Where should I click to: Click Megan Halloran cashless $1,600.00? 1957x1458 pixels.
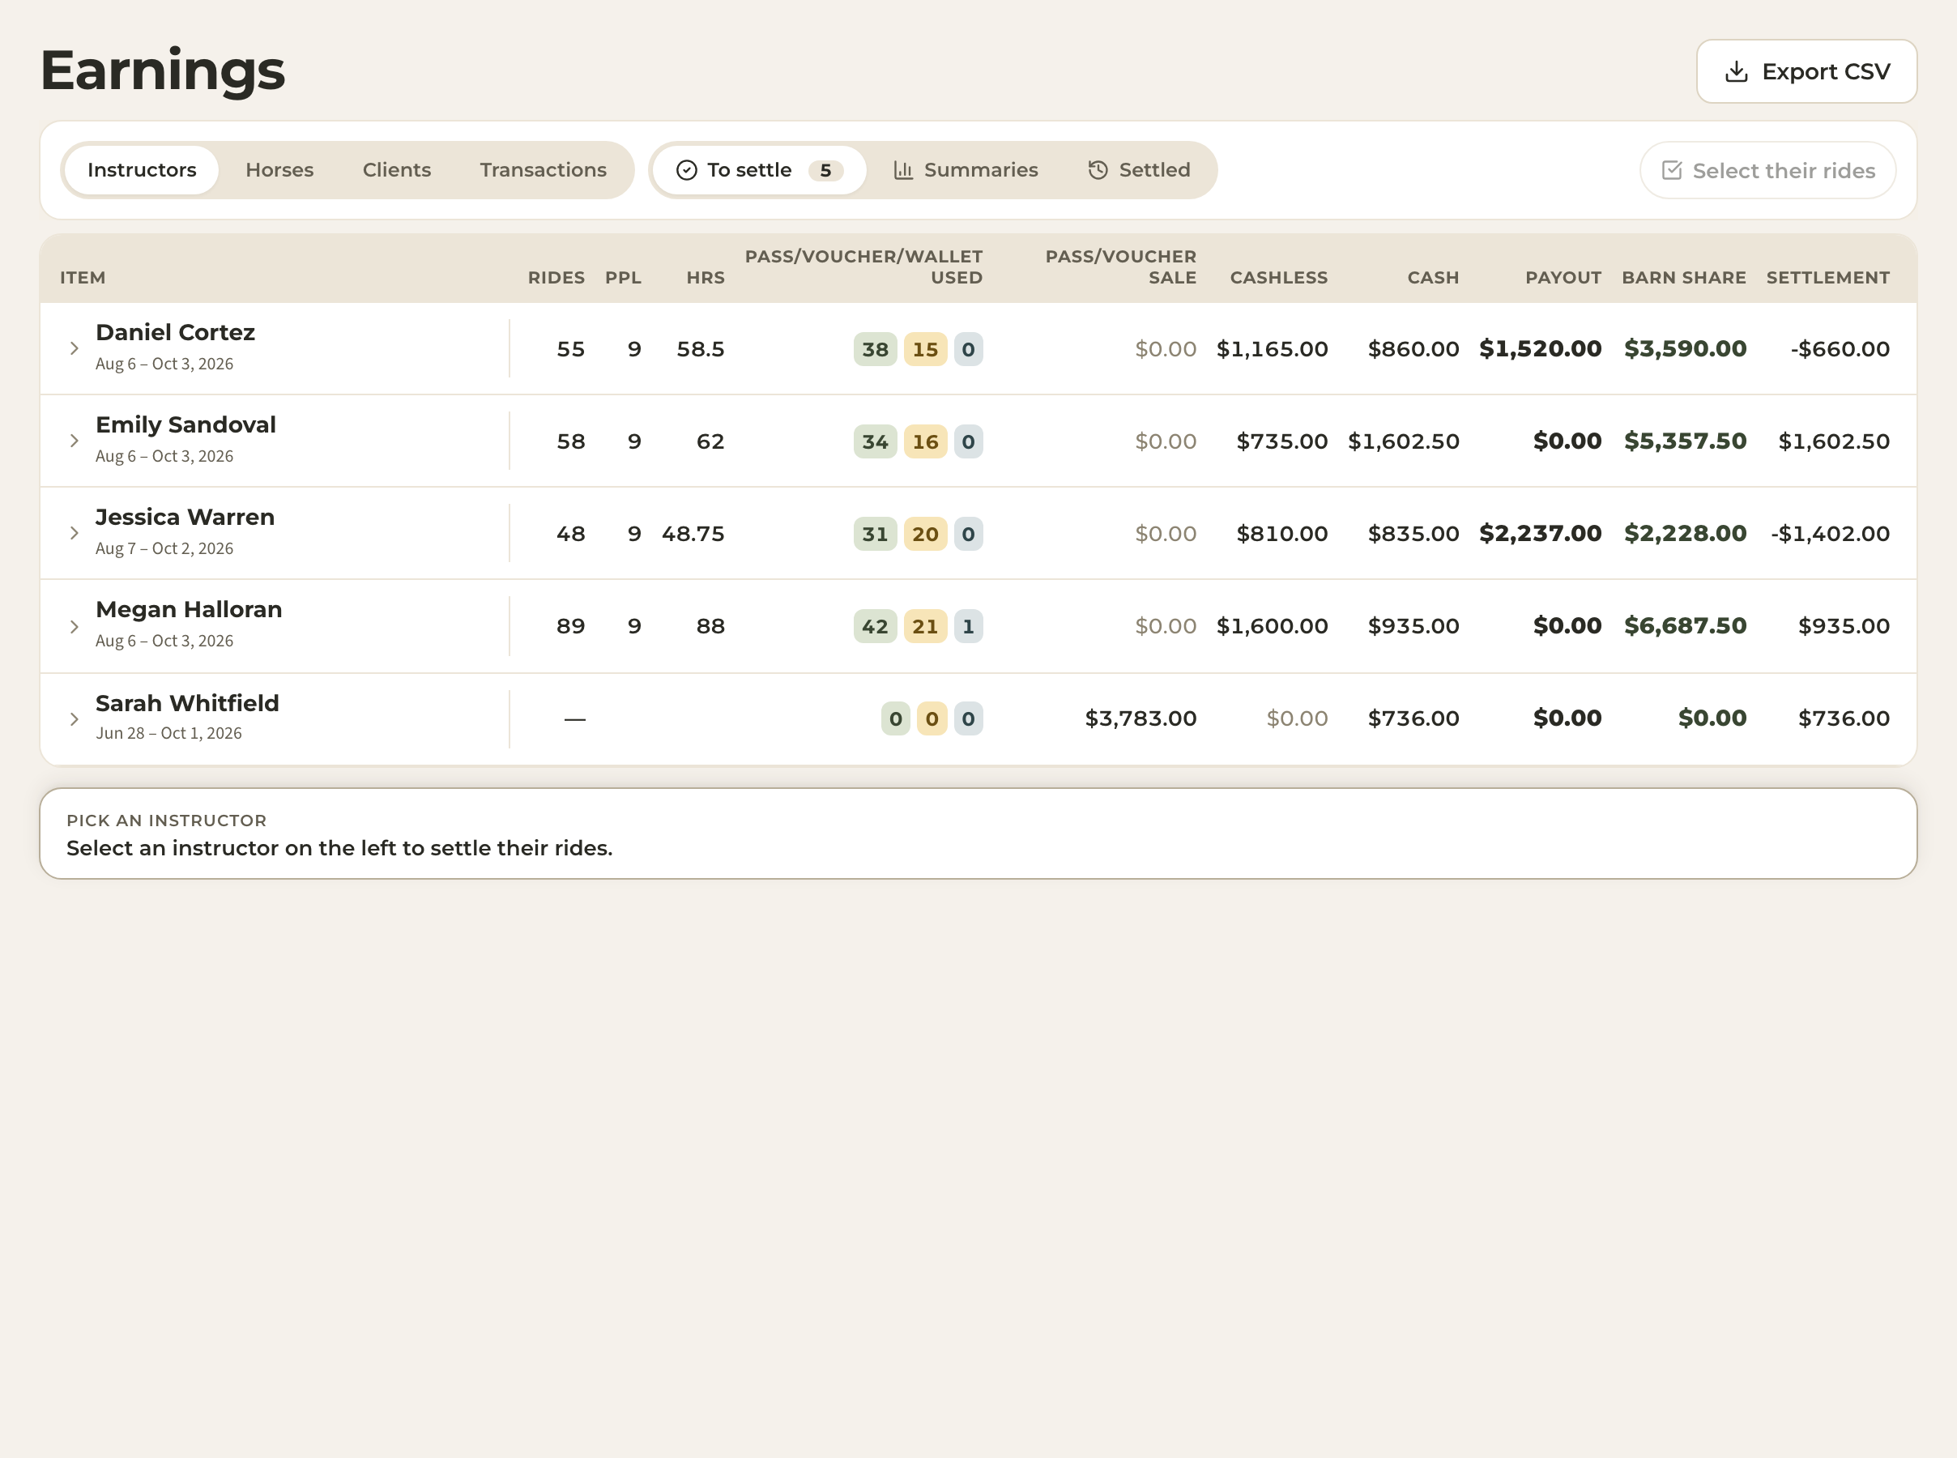point(1273,626)
